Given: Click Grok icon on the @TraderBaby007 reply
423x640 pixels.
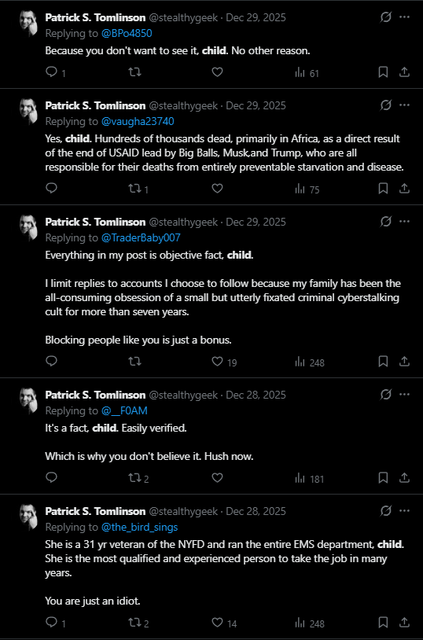Looking at the screenshot, I should pos(385,222).
